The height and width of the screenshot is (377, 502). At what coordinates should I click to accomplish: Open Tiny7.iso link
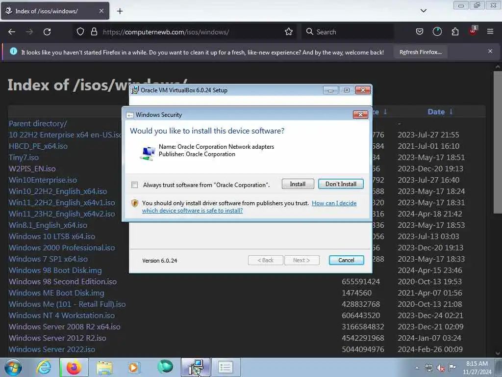point(24,158)
